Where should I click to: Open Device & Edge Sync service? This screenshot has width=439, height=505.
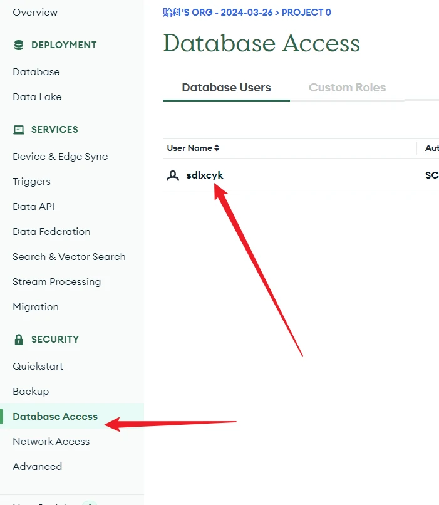click(60, 157)
